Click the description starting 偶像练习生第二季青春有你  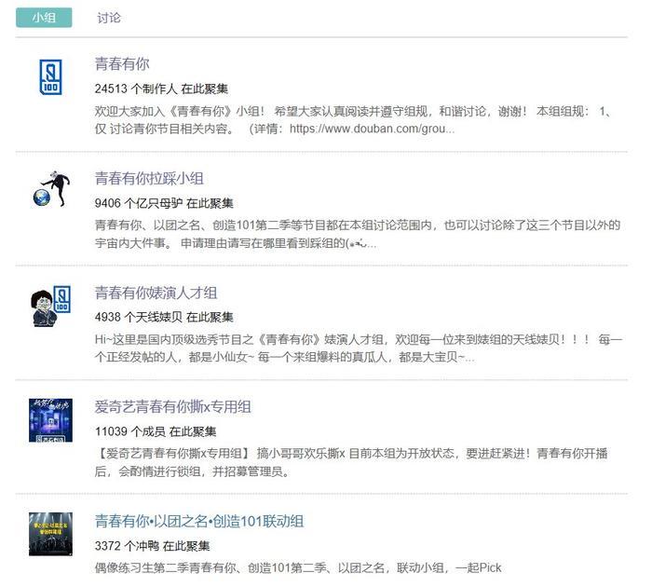tap(298, 567)
